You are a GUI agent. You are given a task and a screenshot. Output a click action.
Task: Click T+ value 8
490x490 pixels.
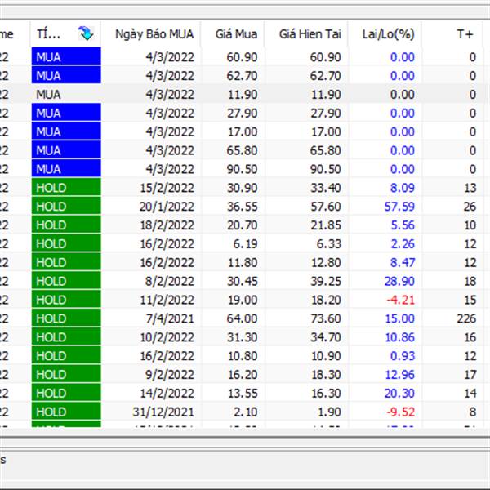473,412
